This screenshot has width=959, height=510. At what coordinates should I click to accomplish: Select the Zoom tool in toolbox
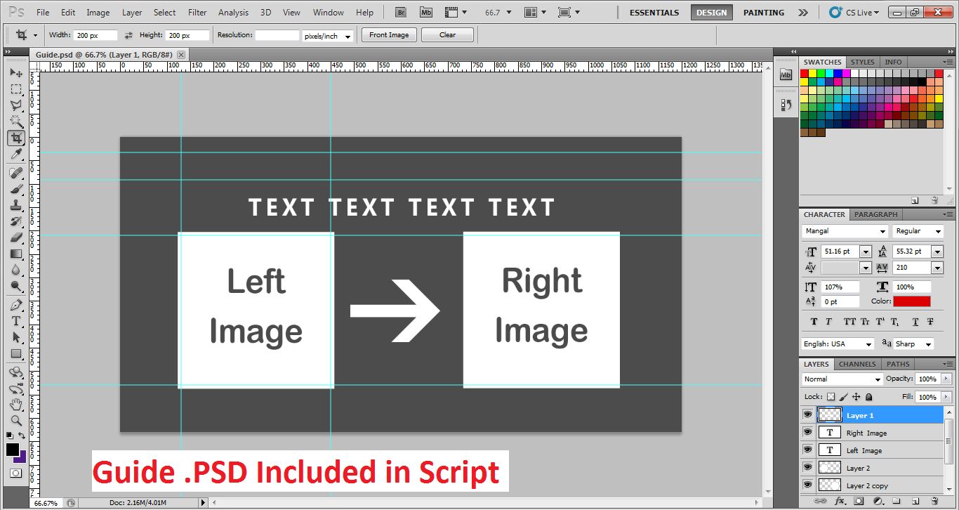(x=16, y=420)
